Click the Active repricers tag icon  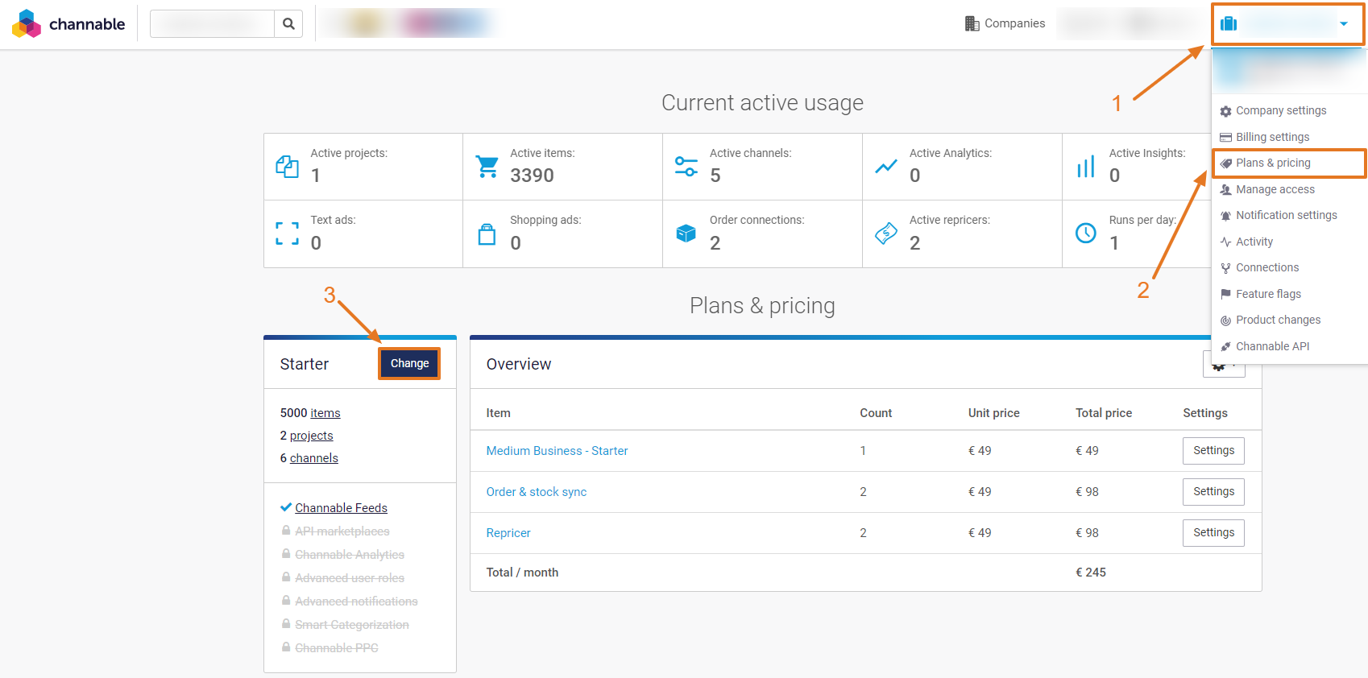[x=886, y=234]
